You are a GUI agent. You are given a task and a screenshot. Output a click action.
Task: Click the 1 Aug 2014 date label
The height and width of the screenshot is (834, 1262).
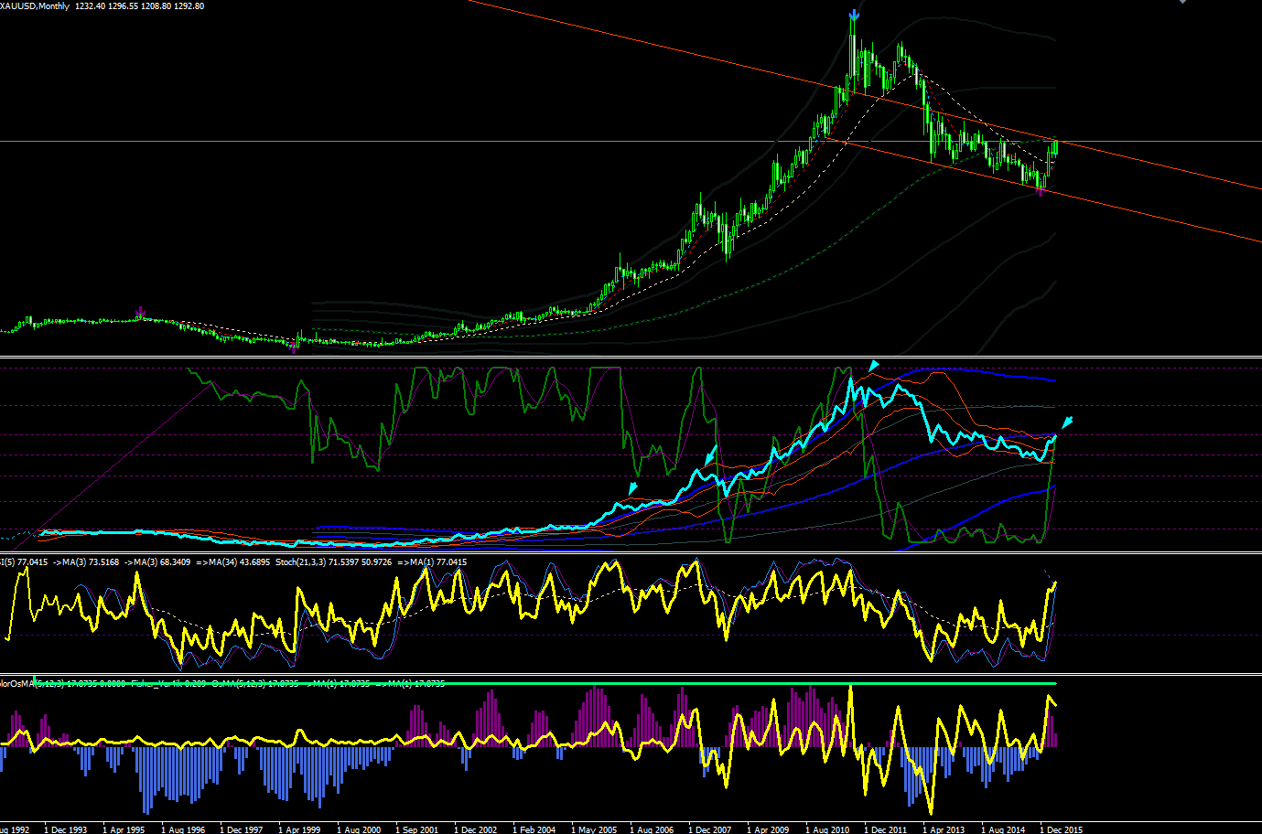(1003, 829)
